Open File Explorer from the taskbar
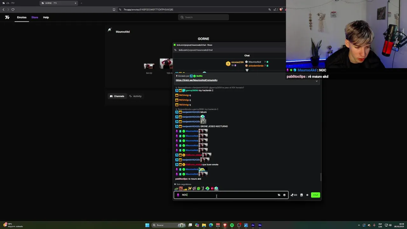The image size is (407, 229). 204,225
